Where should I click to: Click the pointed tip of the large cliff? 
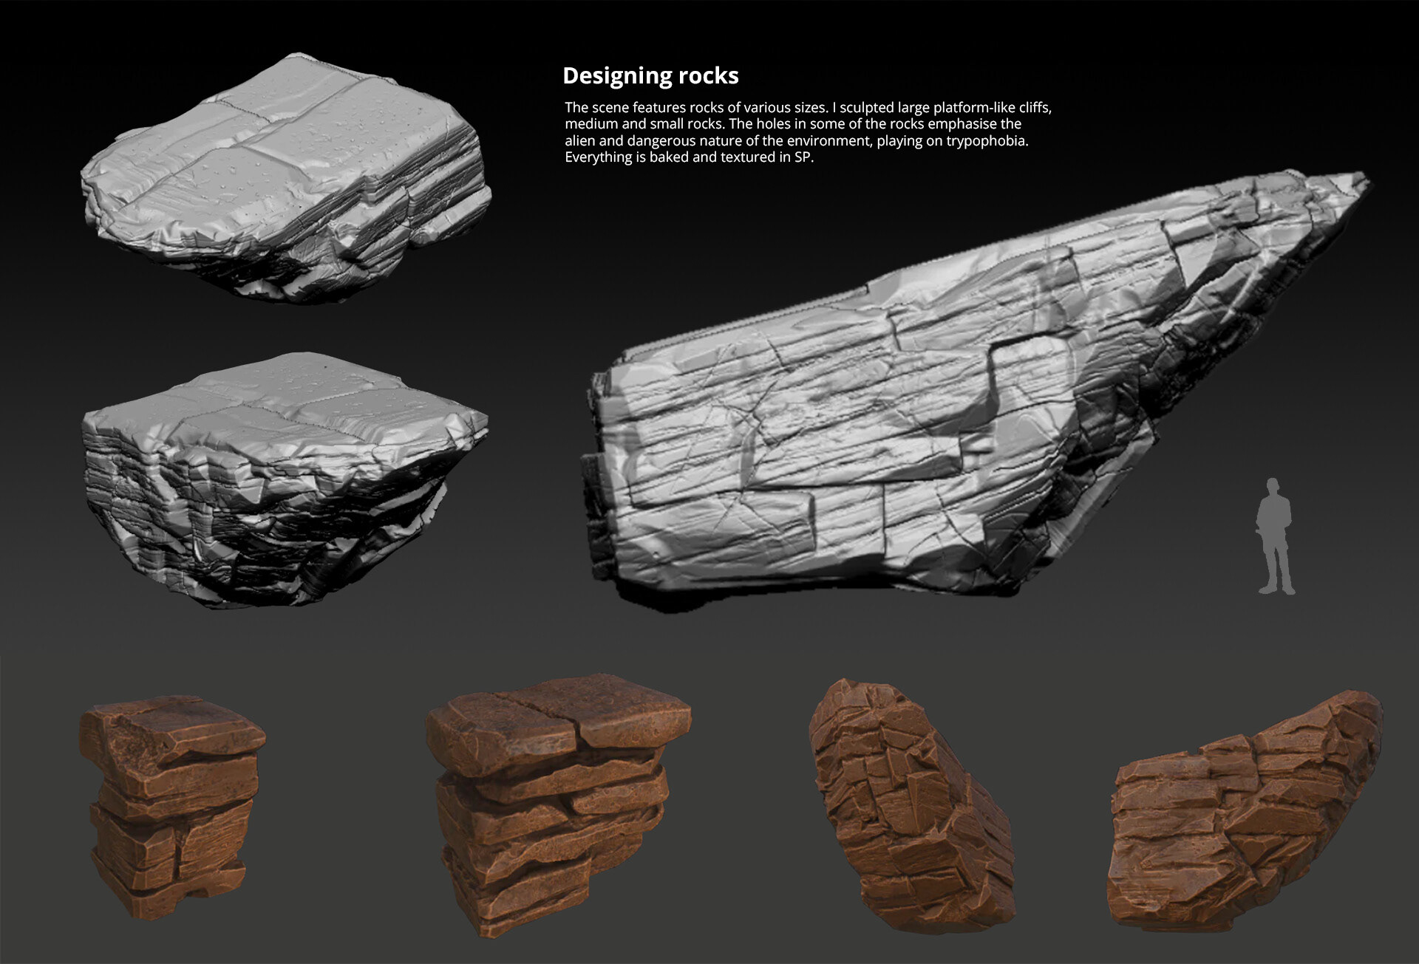1356,180
